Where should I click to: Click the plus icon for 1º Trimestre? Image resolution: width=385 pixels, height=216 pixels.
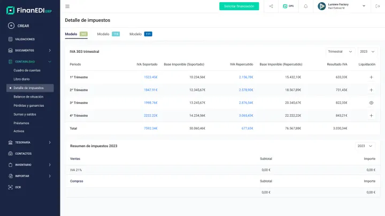coord(371,77)
